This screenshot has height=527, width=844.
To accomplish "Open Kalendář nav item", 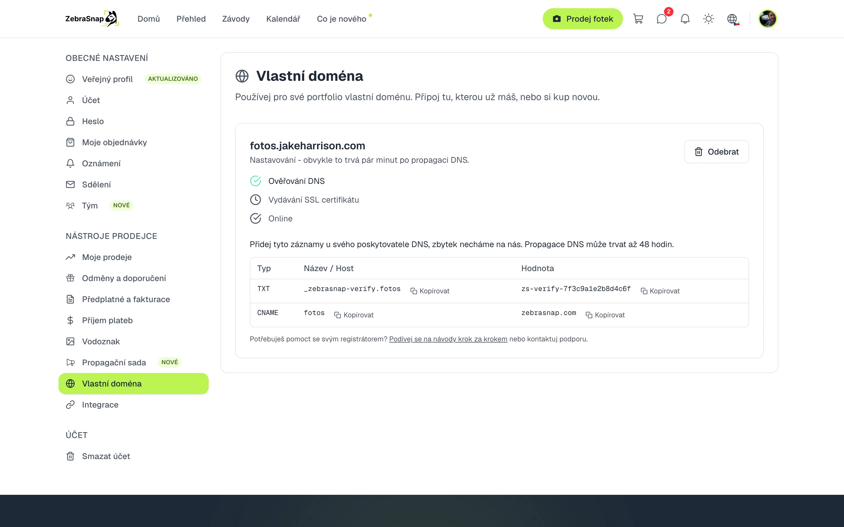I will point(283,19).
